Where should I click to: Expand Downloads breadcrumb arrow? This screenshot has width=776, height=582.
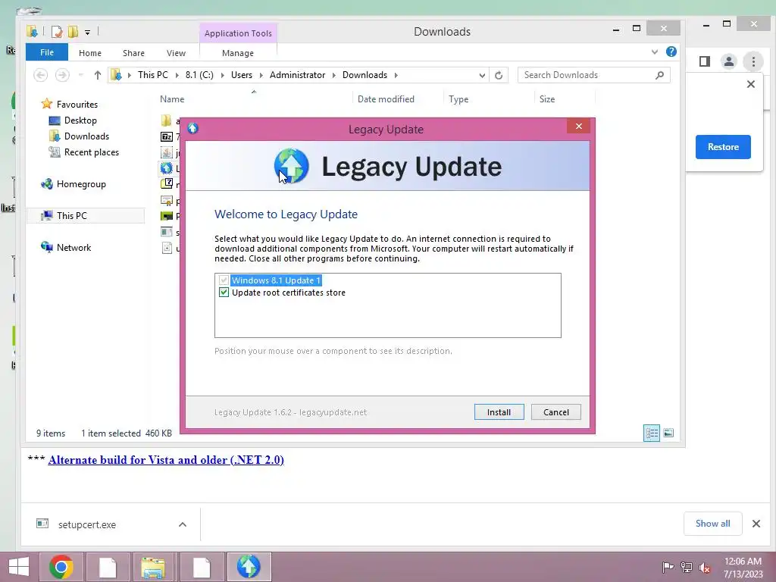click(396, 75)
